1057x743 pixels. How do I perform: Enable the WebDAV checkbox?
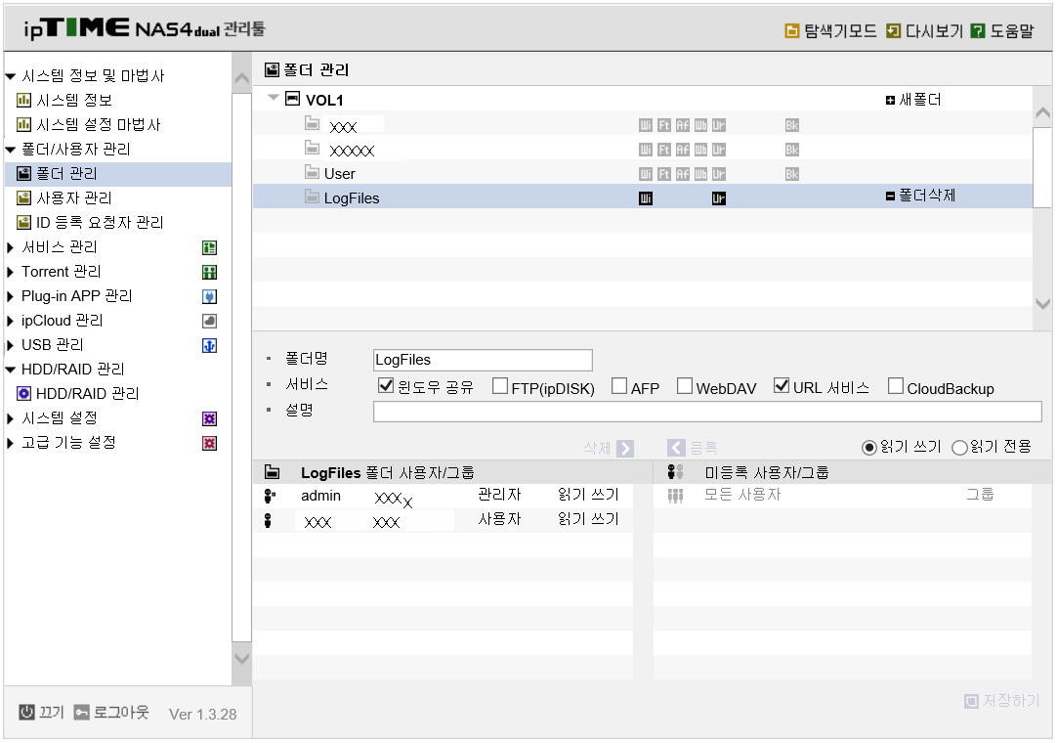tap(684, 385)
